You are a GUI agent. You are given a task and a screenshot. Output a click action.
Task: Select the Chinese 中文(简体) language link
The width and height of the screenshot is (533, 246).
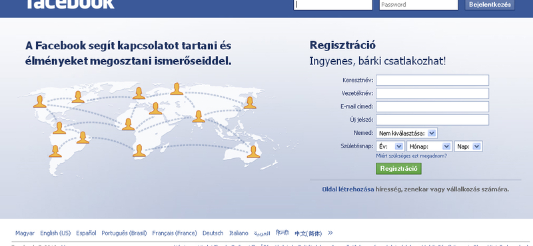[x=308, y=233]
